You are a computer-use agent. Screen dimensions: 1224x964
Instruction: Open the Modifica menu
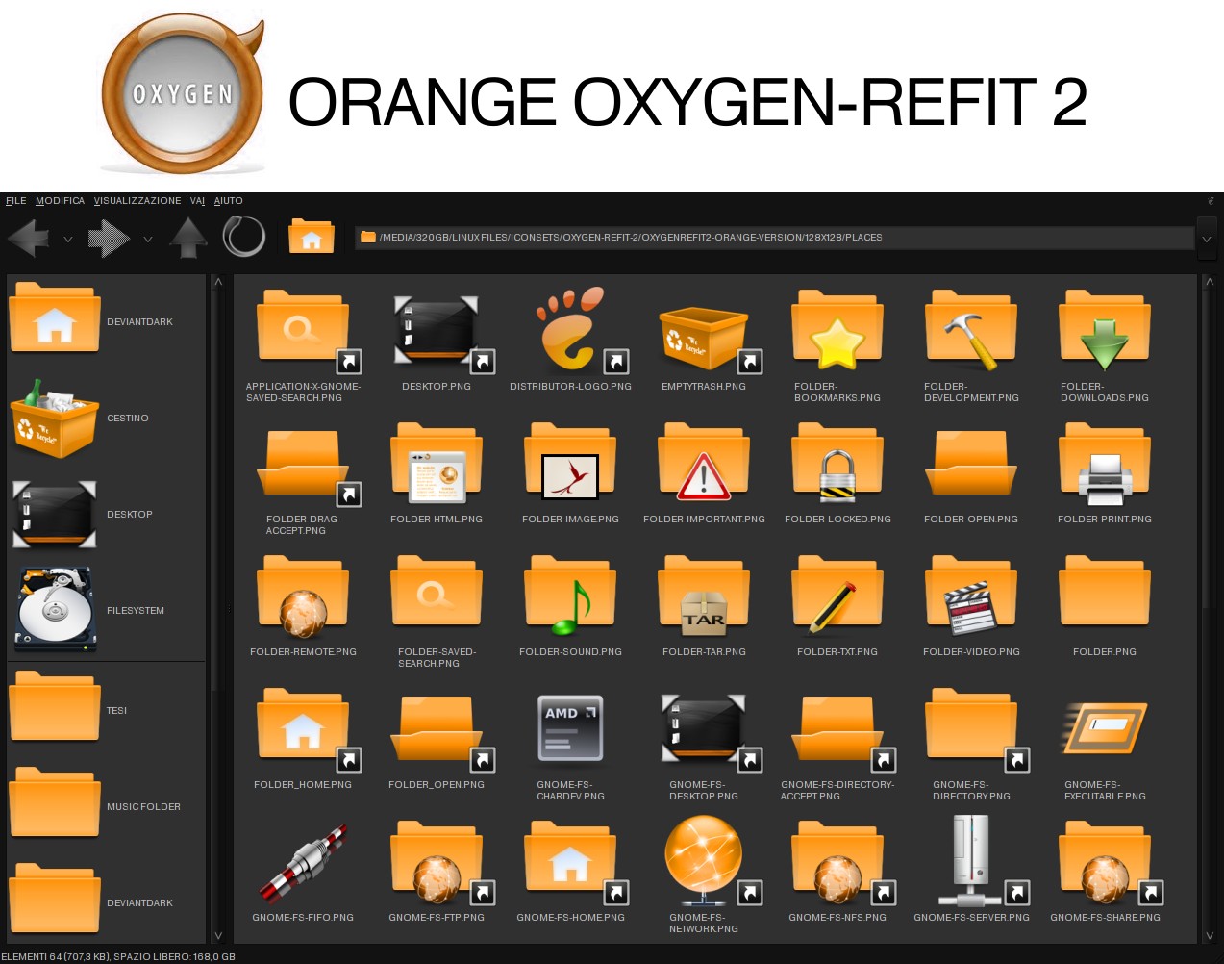pyautogui.click(x=60, y=201)
